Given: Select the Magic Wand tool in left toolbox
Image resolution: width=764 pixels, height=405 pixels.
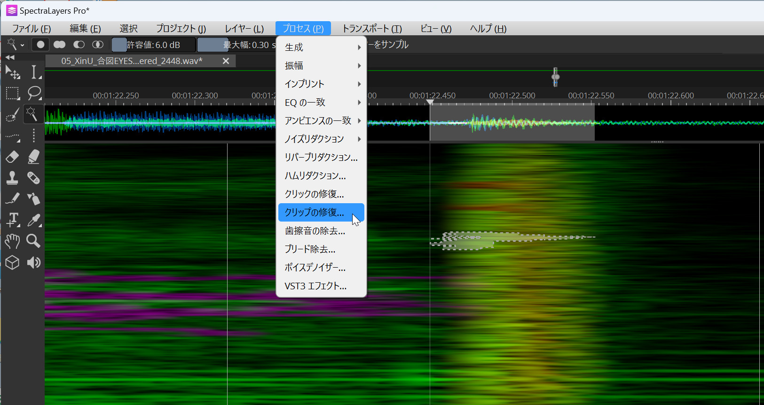Looking at the screenshot, I should 33,114.
